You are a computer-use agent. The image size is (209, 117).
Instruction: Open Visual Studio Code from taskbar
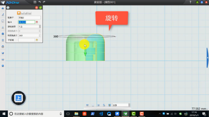tap(101, 114)
